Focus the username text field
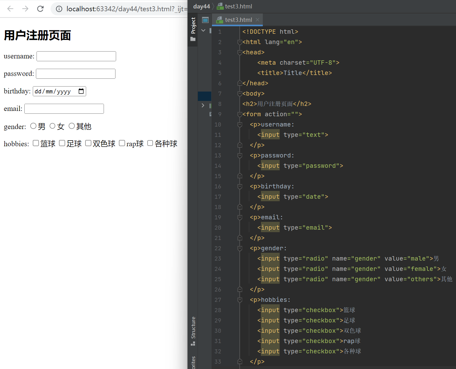 tap(76, 56)
